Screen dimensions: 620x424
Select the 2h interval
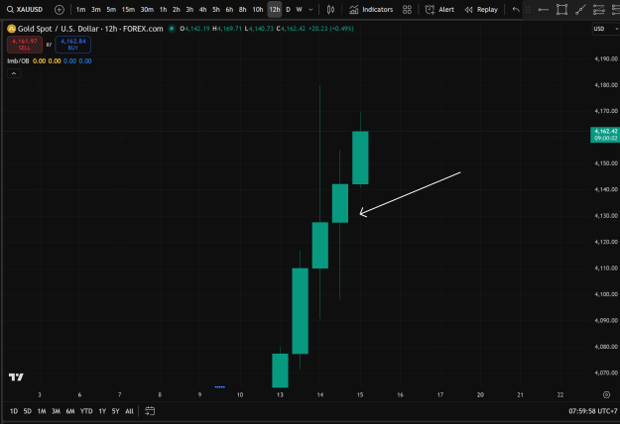(x=176, y=10)
